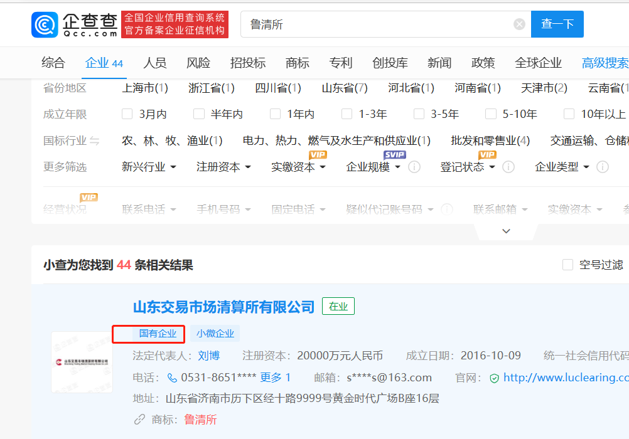Click the Qcc.com logo icon

tap(45, 24)
